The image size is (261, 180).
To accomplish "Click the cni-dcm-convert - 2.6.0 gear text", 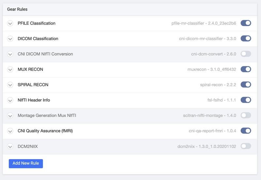I will (x=214, y=54).
